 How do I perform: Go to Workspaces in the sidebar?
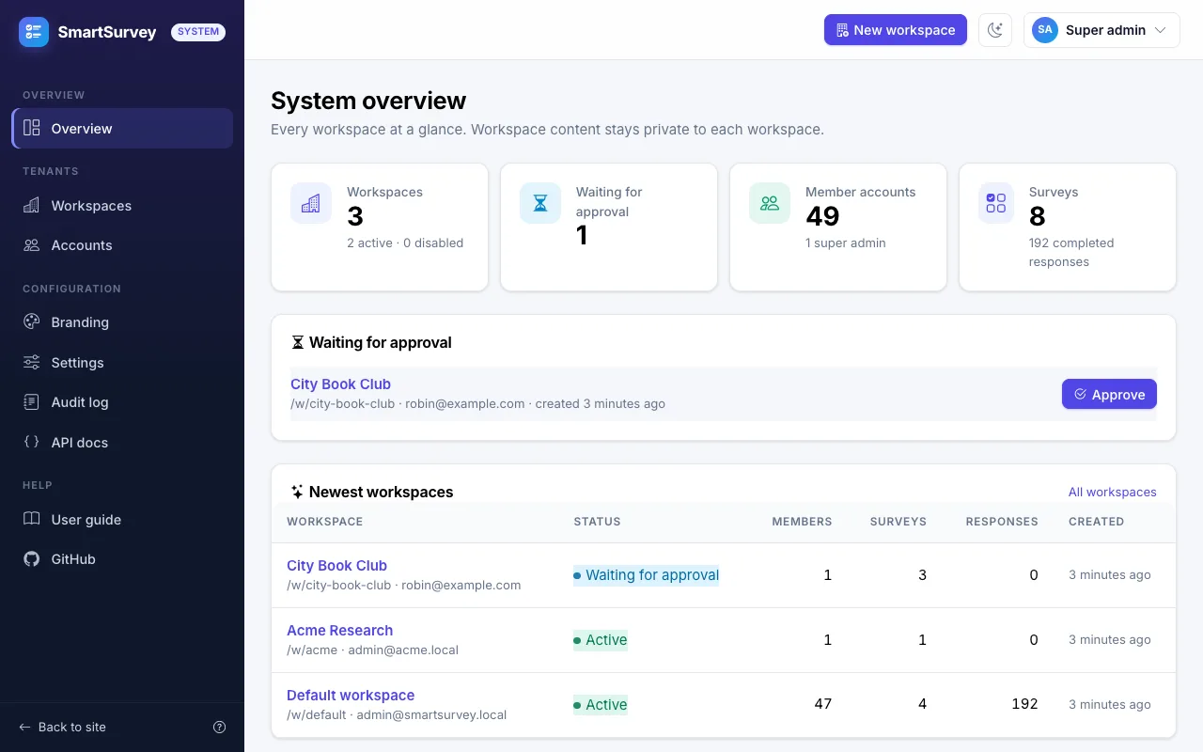click(x=122, y=205)
